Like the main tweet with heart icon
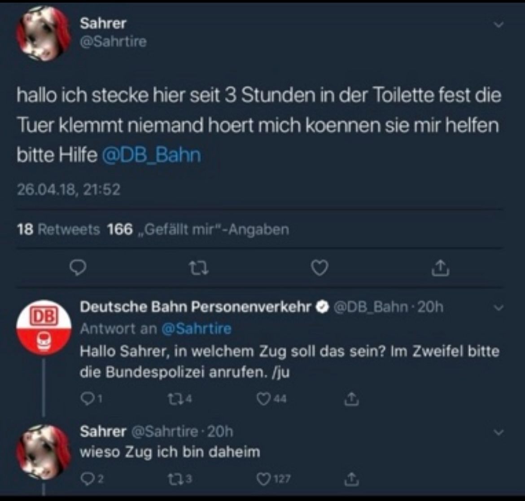 [x=320, y=268]
